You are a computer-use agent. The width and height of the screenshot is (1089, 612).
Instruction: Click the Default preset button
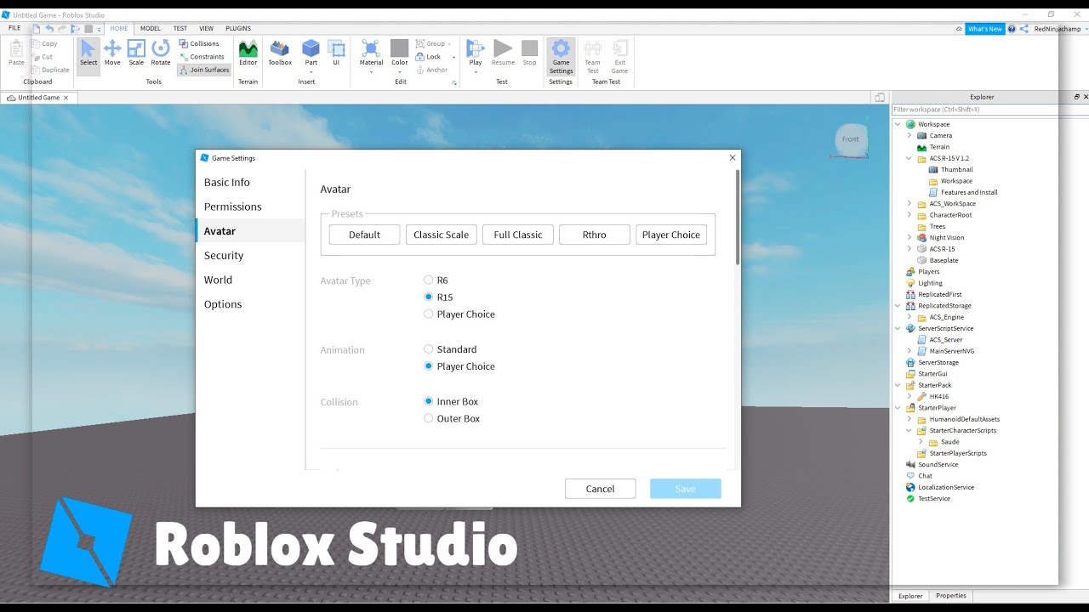pyautogui.click(x=364, y=235)
